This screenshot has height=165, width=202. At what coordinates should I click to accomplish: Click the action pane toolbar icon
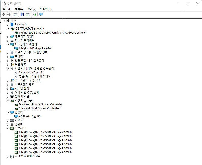pyautogui.click(x=28, y=14)
